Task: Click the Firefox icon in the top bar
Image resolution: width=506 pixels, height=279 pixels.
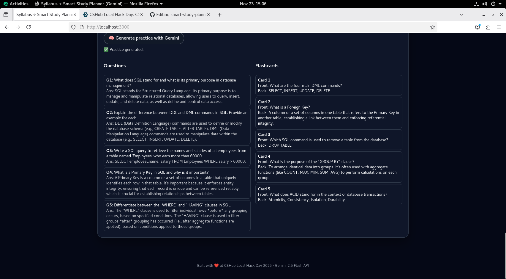Action: pyautogui.click(x=37, y=4)
